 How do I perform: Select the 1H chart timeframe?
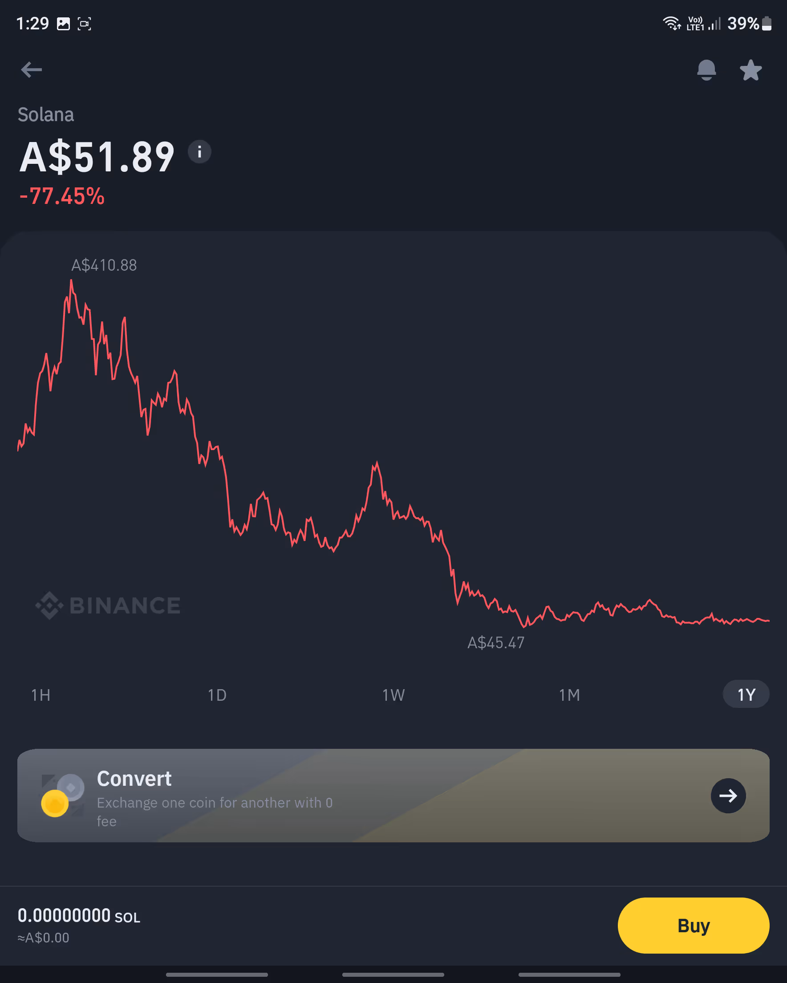(41, 695)
